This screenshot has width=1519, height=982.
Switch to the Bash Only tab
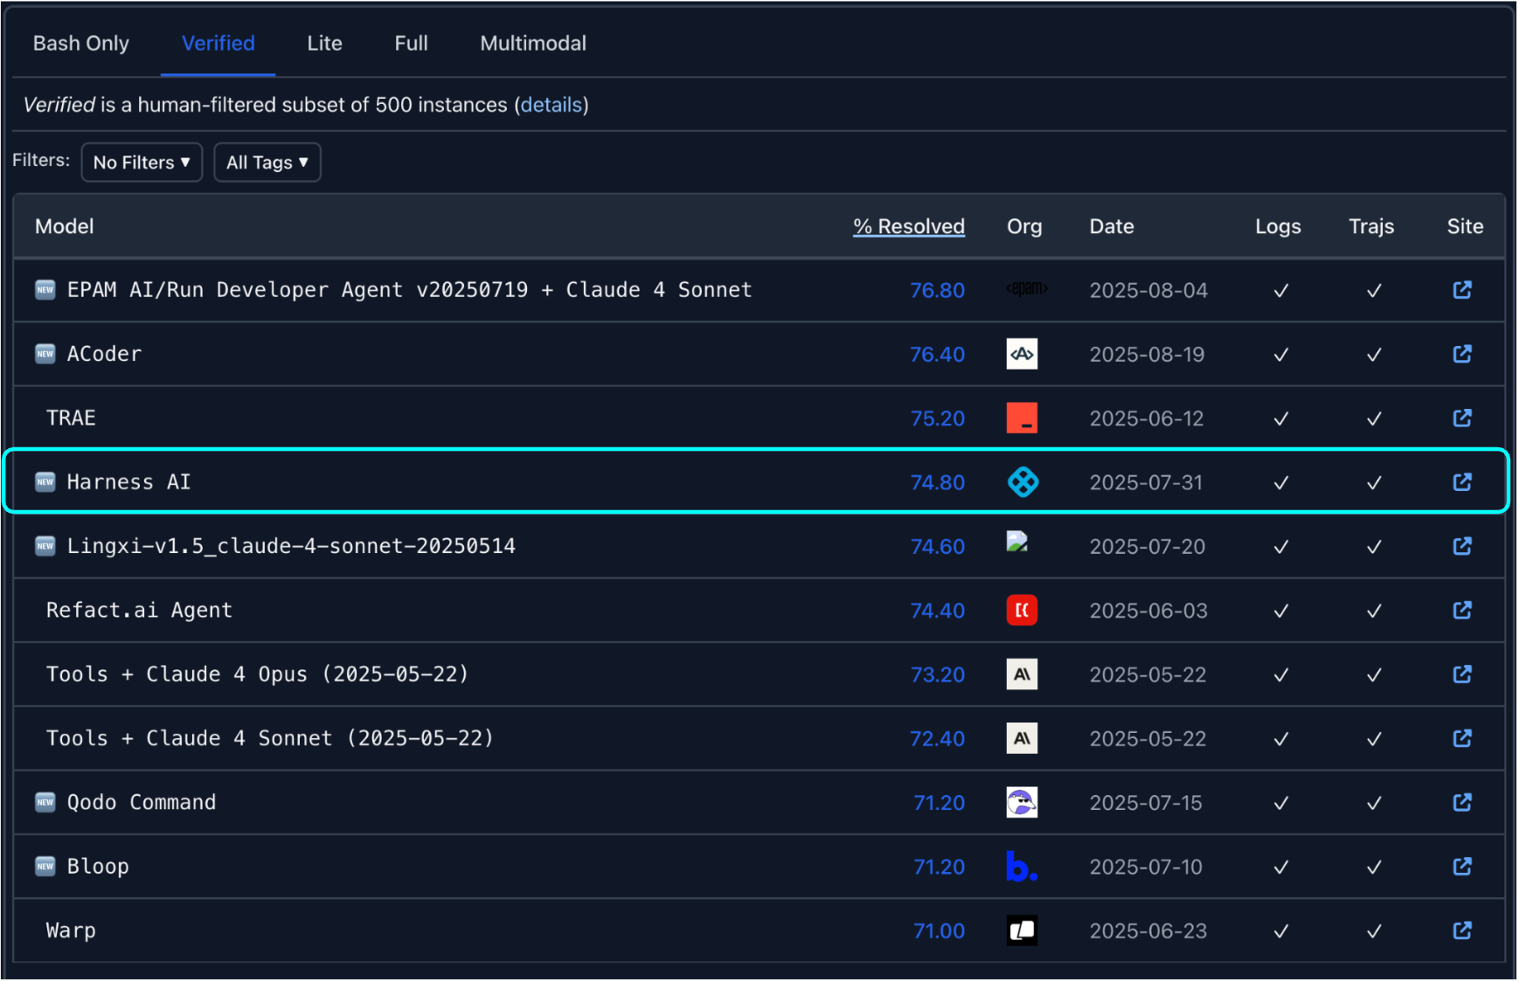tap(81, 44)
